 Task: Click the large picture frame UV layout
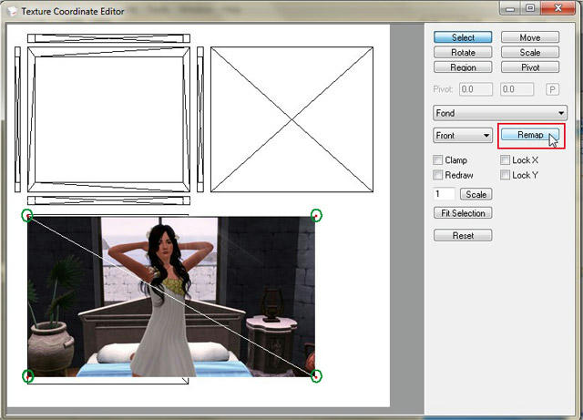pos(108,119)
